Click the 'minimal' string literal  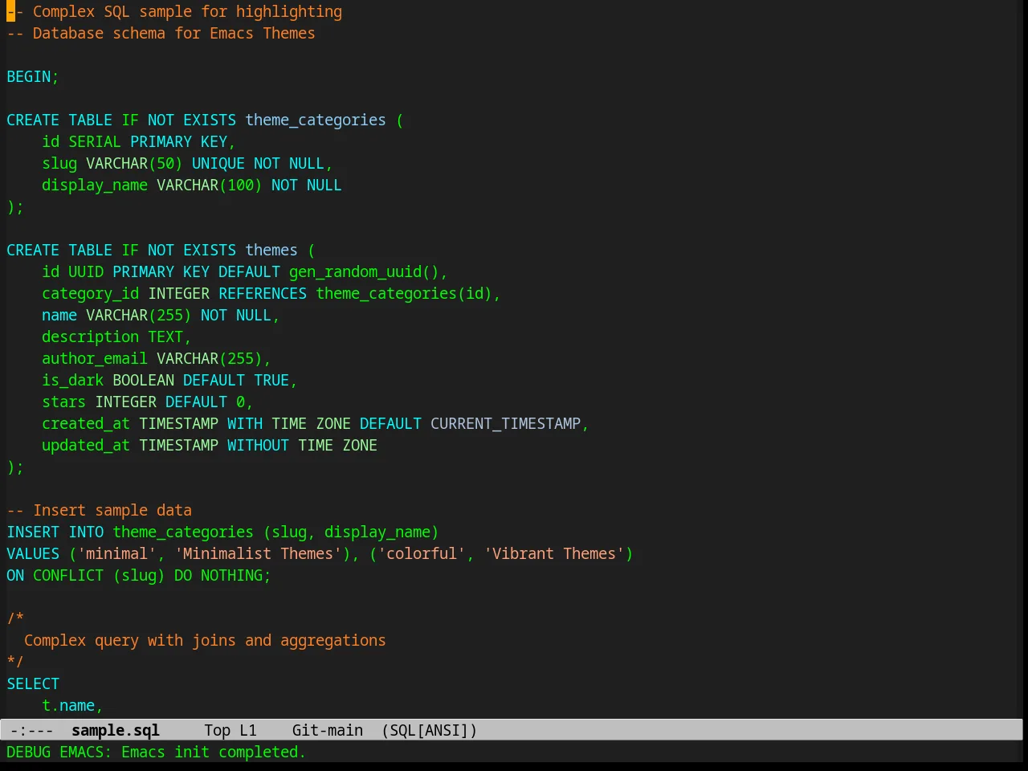pyautogui.click(x=117, y=553)
